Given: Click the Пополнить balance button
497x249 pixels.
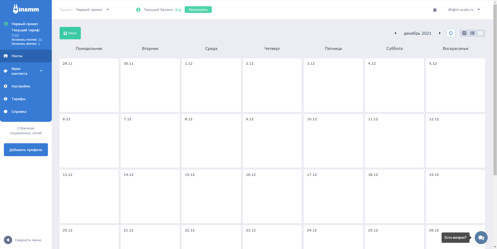Looking at the screenshot, I should click(198, 10).
